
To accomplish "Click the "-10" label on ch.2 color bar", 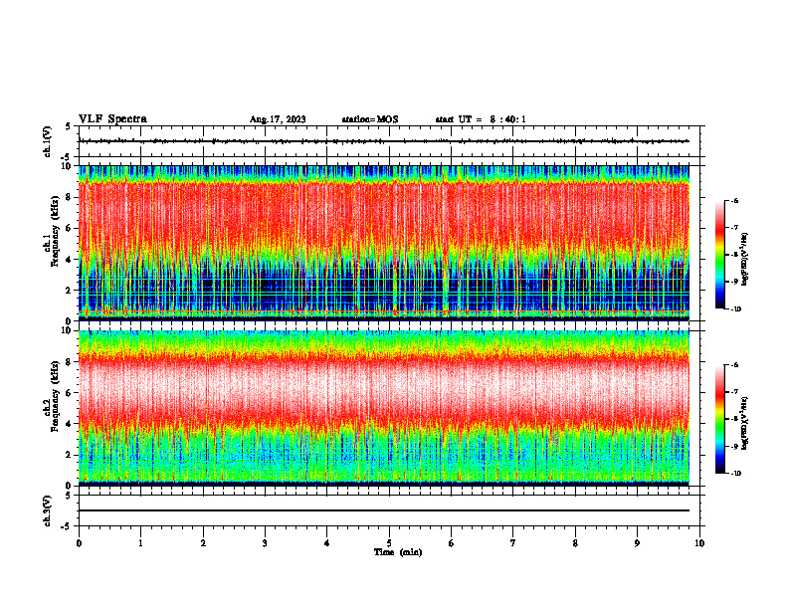I will [735, 474].
